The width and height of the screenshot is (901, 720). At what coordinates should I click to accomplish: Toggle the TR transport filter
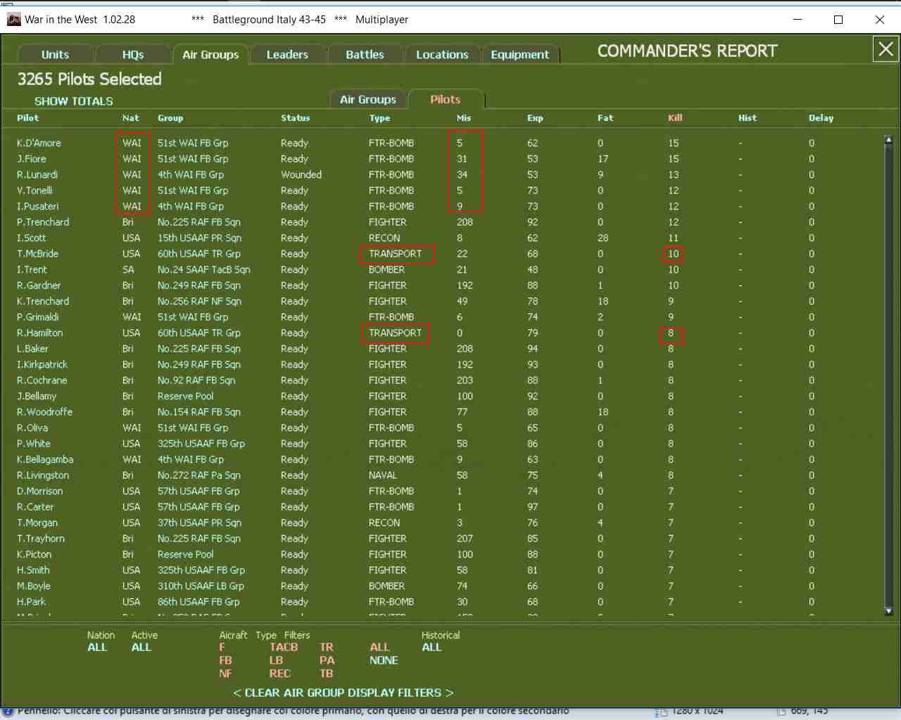tap(327, 648)
